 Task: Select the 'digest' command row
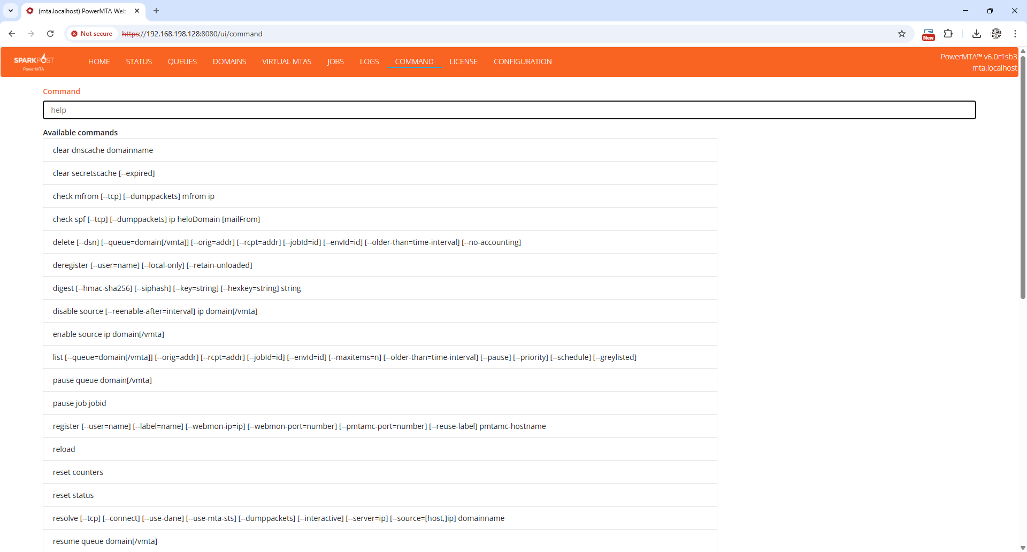pos(380,288)
